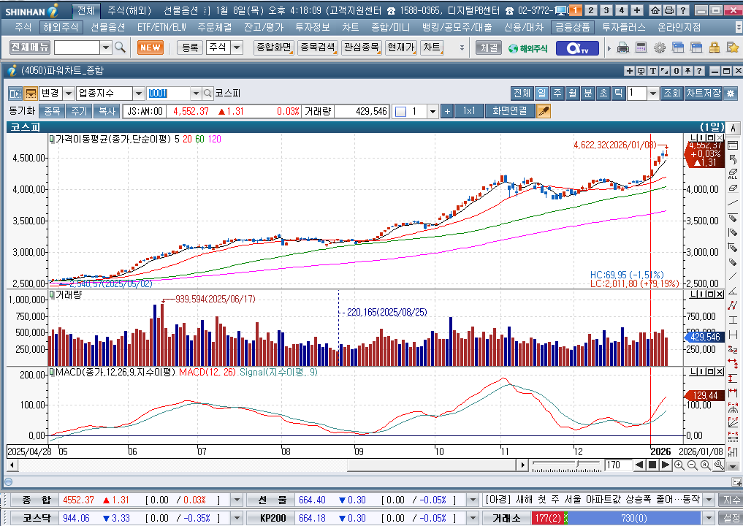This screenshot has height=526, width=743.
Task: Click the magnifier next to the 전체메뉴 input
Action: [121, 47]
